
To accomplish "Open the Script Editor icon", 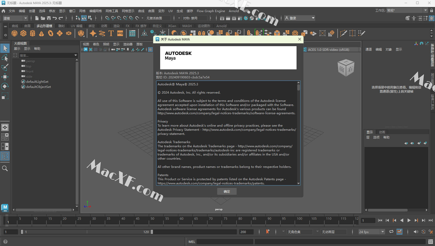I will (x=430, y=242).
